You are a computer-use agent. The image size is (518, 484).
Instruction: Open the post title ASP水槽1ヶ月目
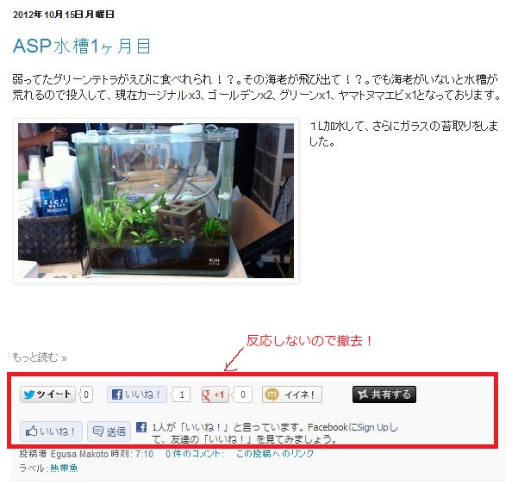point(82,46)
